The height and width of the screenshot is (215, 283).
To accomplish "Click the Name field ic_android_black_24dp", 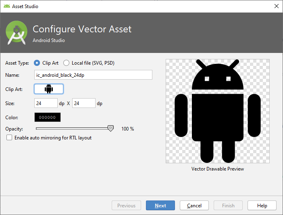I will 93,75.
